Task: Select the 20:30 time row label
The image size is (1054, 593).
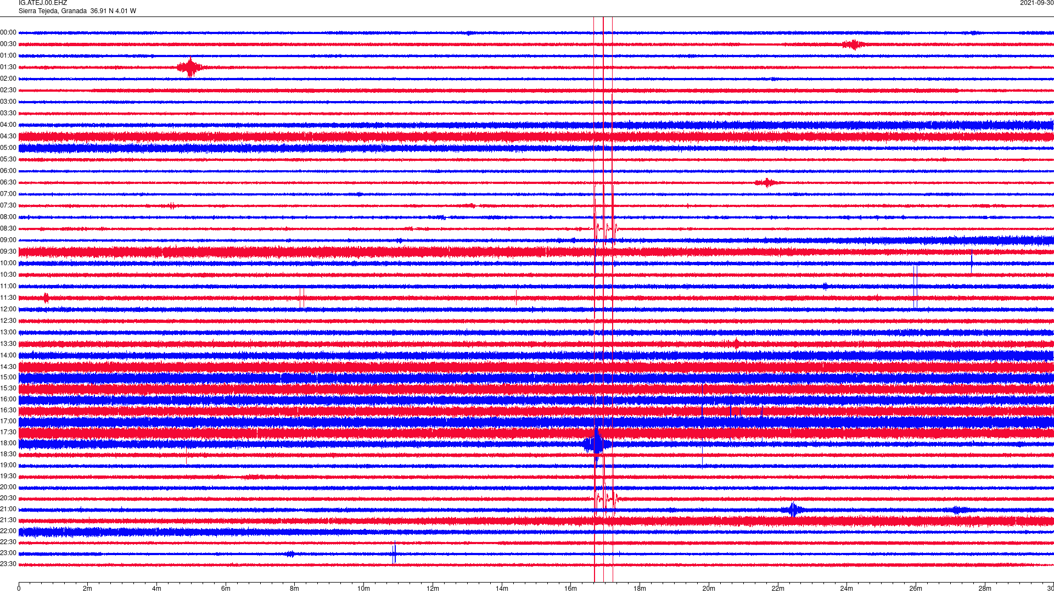Action: 8,499
